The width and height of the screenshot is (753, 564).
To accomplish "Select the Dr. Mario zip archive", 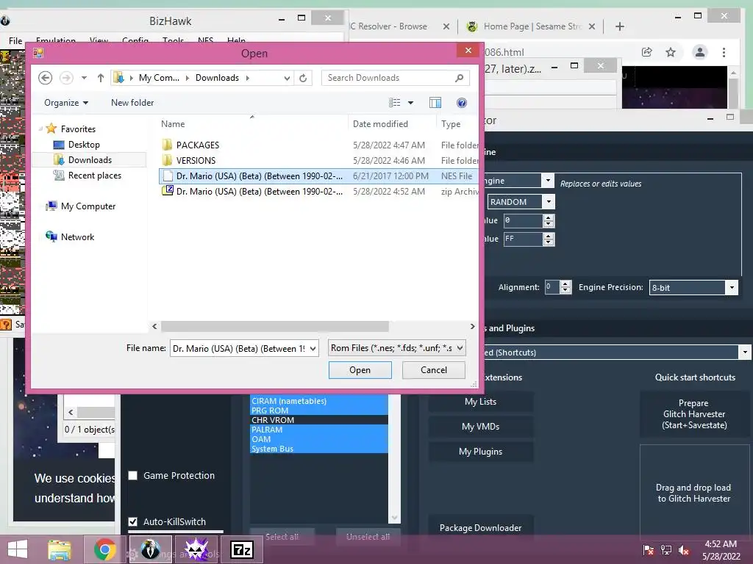I will point(318,192).
